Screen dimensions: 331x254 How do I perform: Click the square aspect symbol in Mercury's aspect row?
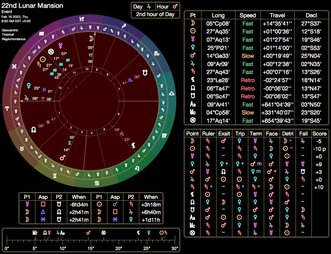pos(42,204)
